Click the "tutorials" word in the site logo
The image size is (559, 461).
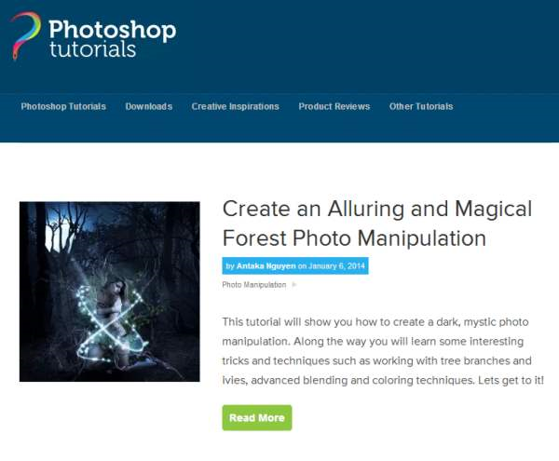[92, 49]
